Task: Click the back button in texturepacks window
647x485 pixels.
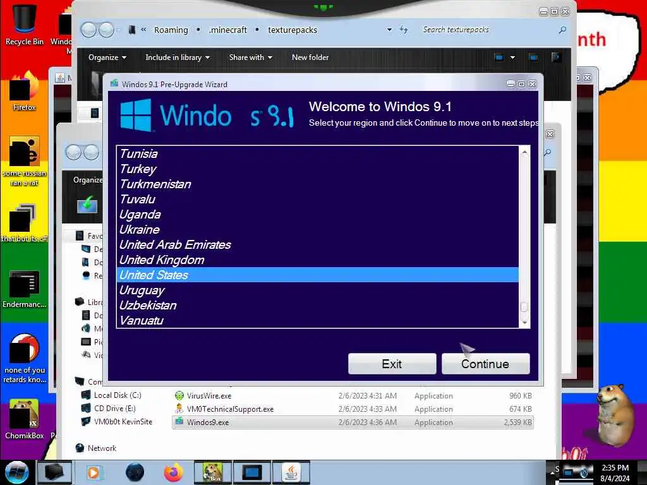Action: (88, 30)
